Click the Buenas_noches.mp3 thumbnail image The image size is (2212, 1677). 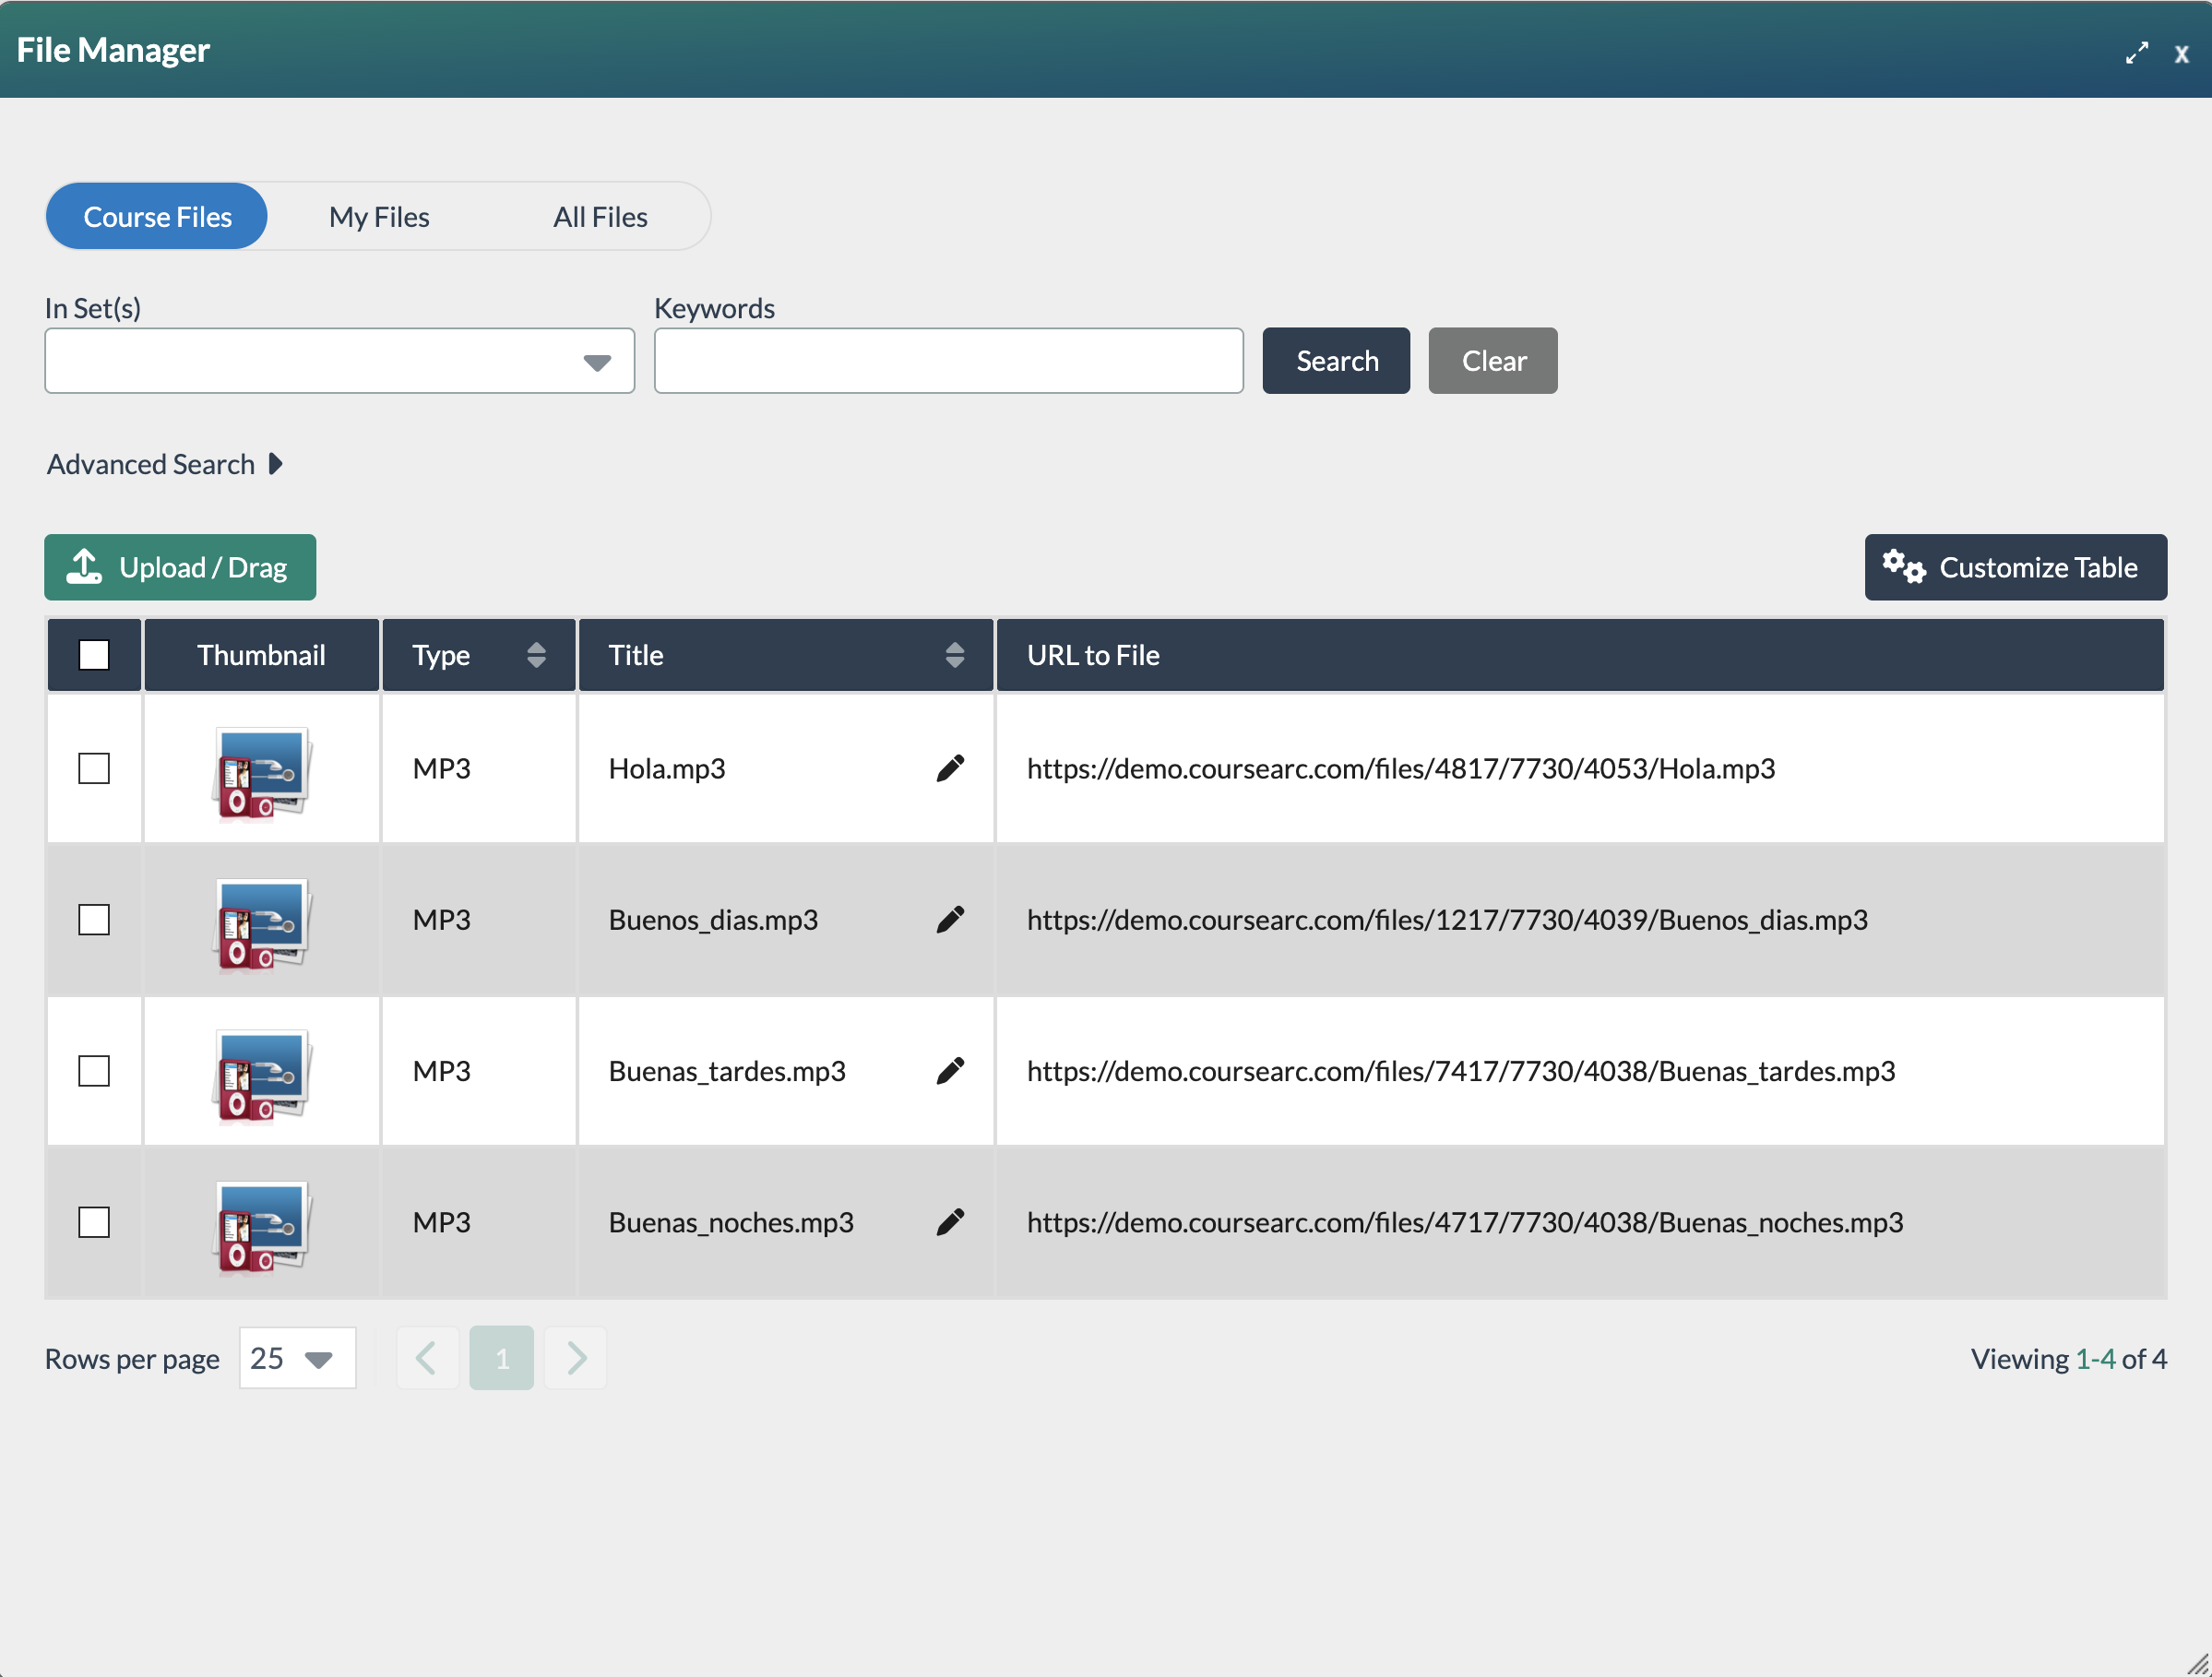[262, 1227]
